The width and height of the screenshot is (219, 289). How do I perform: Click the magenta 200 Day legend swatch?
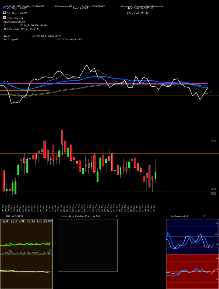tap(4, 18)
